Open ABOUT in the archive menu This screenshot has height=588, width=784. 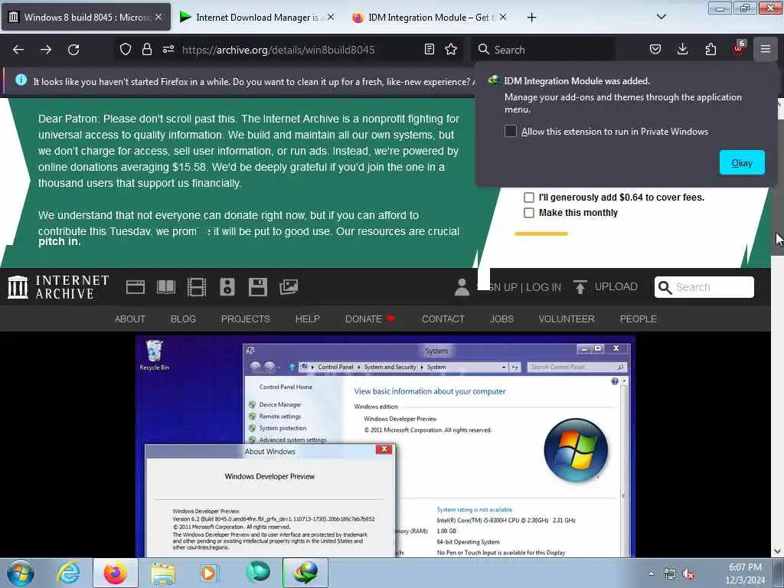[x=130, y=319]
